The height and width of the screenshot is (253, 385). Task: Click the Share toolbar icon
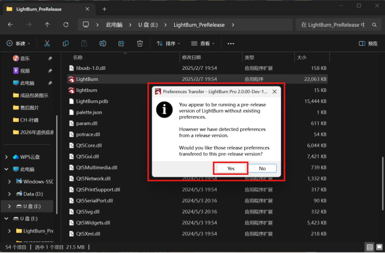click(121, 43)
